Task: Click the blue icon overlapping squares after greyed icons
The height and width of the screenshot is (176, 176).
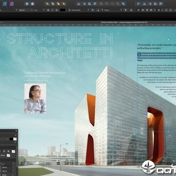Action: (x=123, y=3)
